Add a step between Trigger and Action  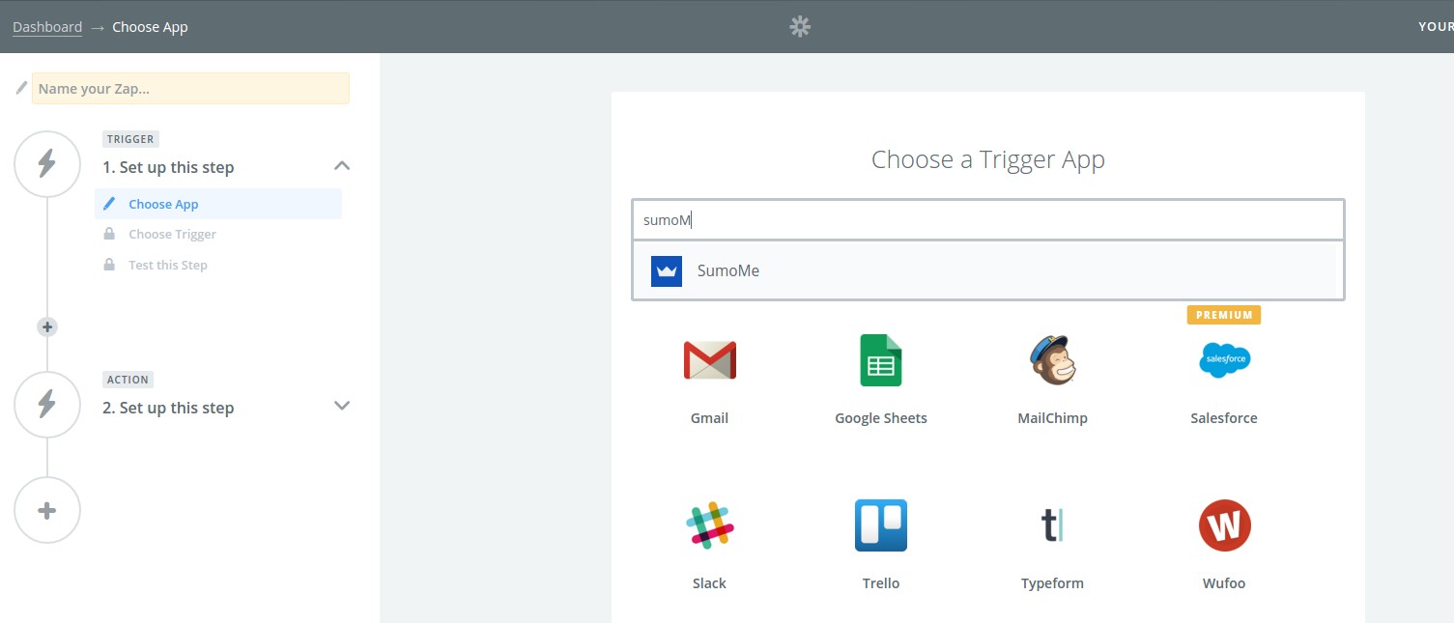pyautogui.click(x=47, y=326)
